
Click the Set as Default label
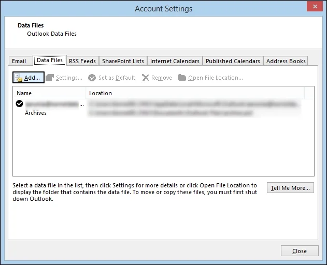pyautogui.click(x=117, y=78)
